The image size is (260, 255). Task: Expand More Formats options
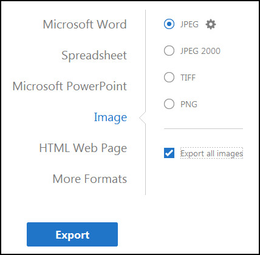tap(90, 179)
